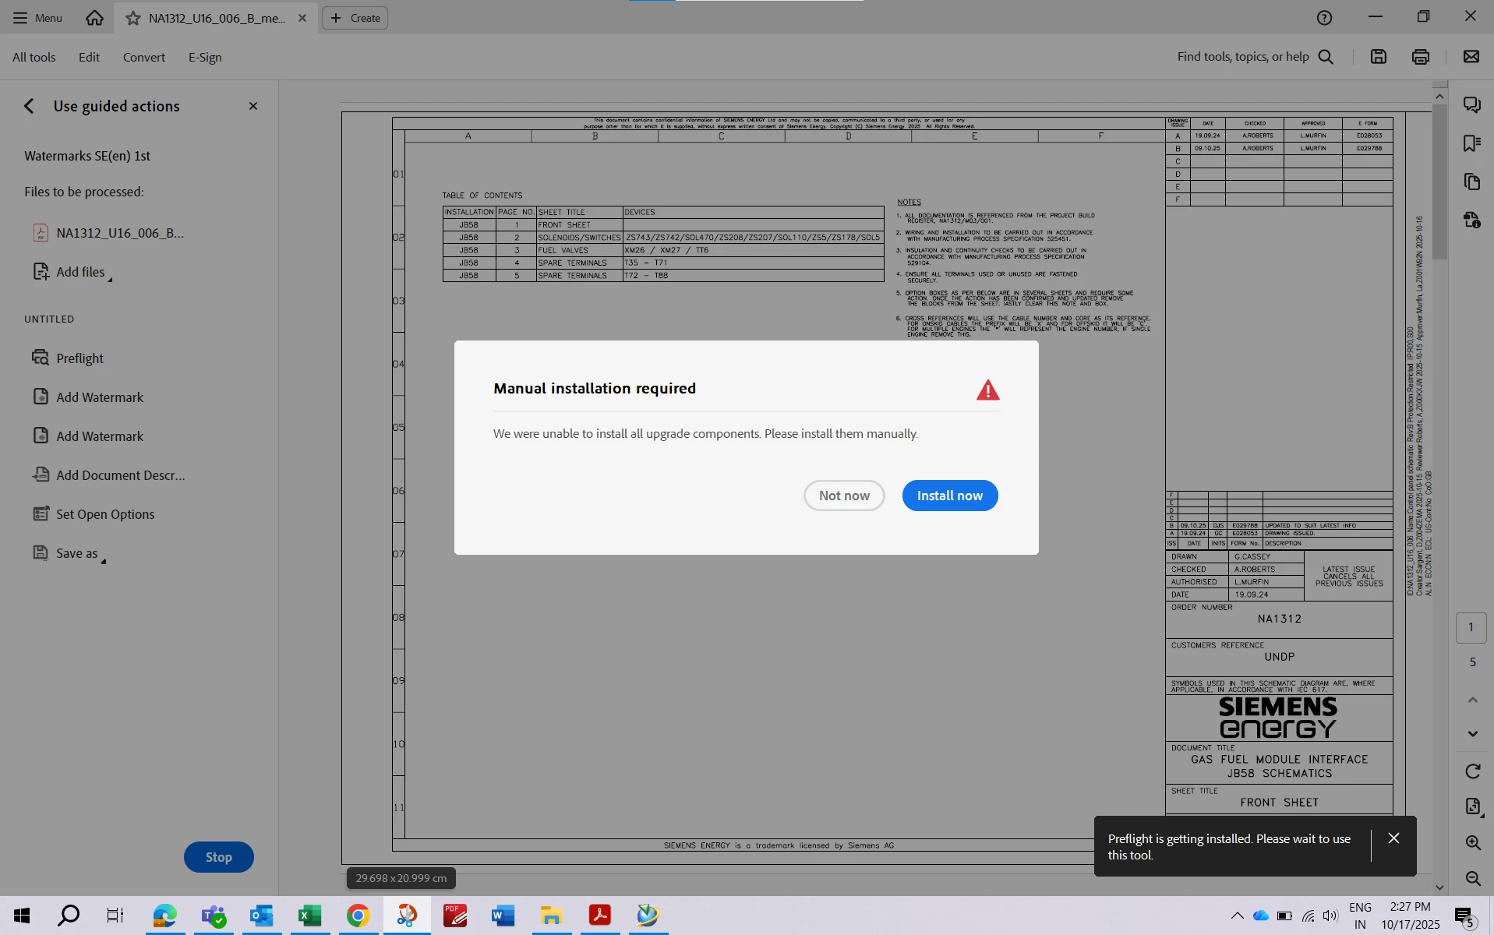Open Microsoft Edge from taskbar
Image resolution: width=1494 pixels, height=935 pixels.
point(164,916)
